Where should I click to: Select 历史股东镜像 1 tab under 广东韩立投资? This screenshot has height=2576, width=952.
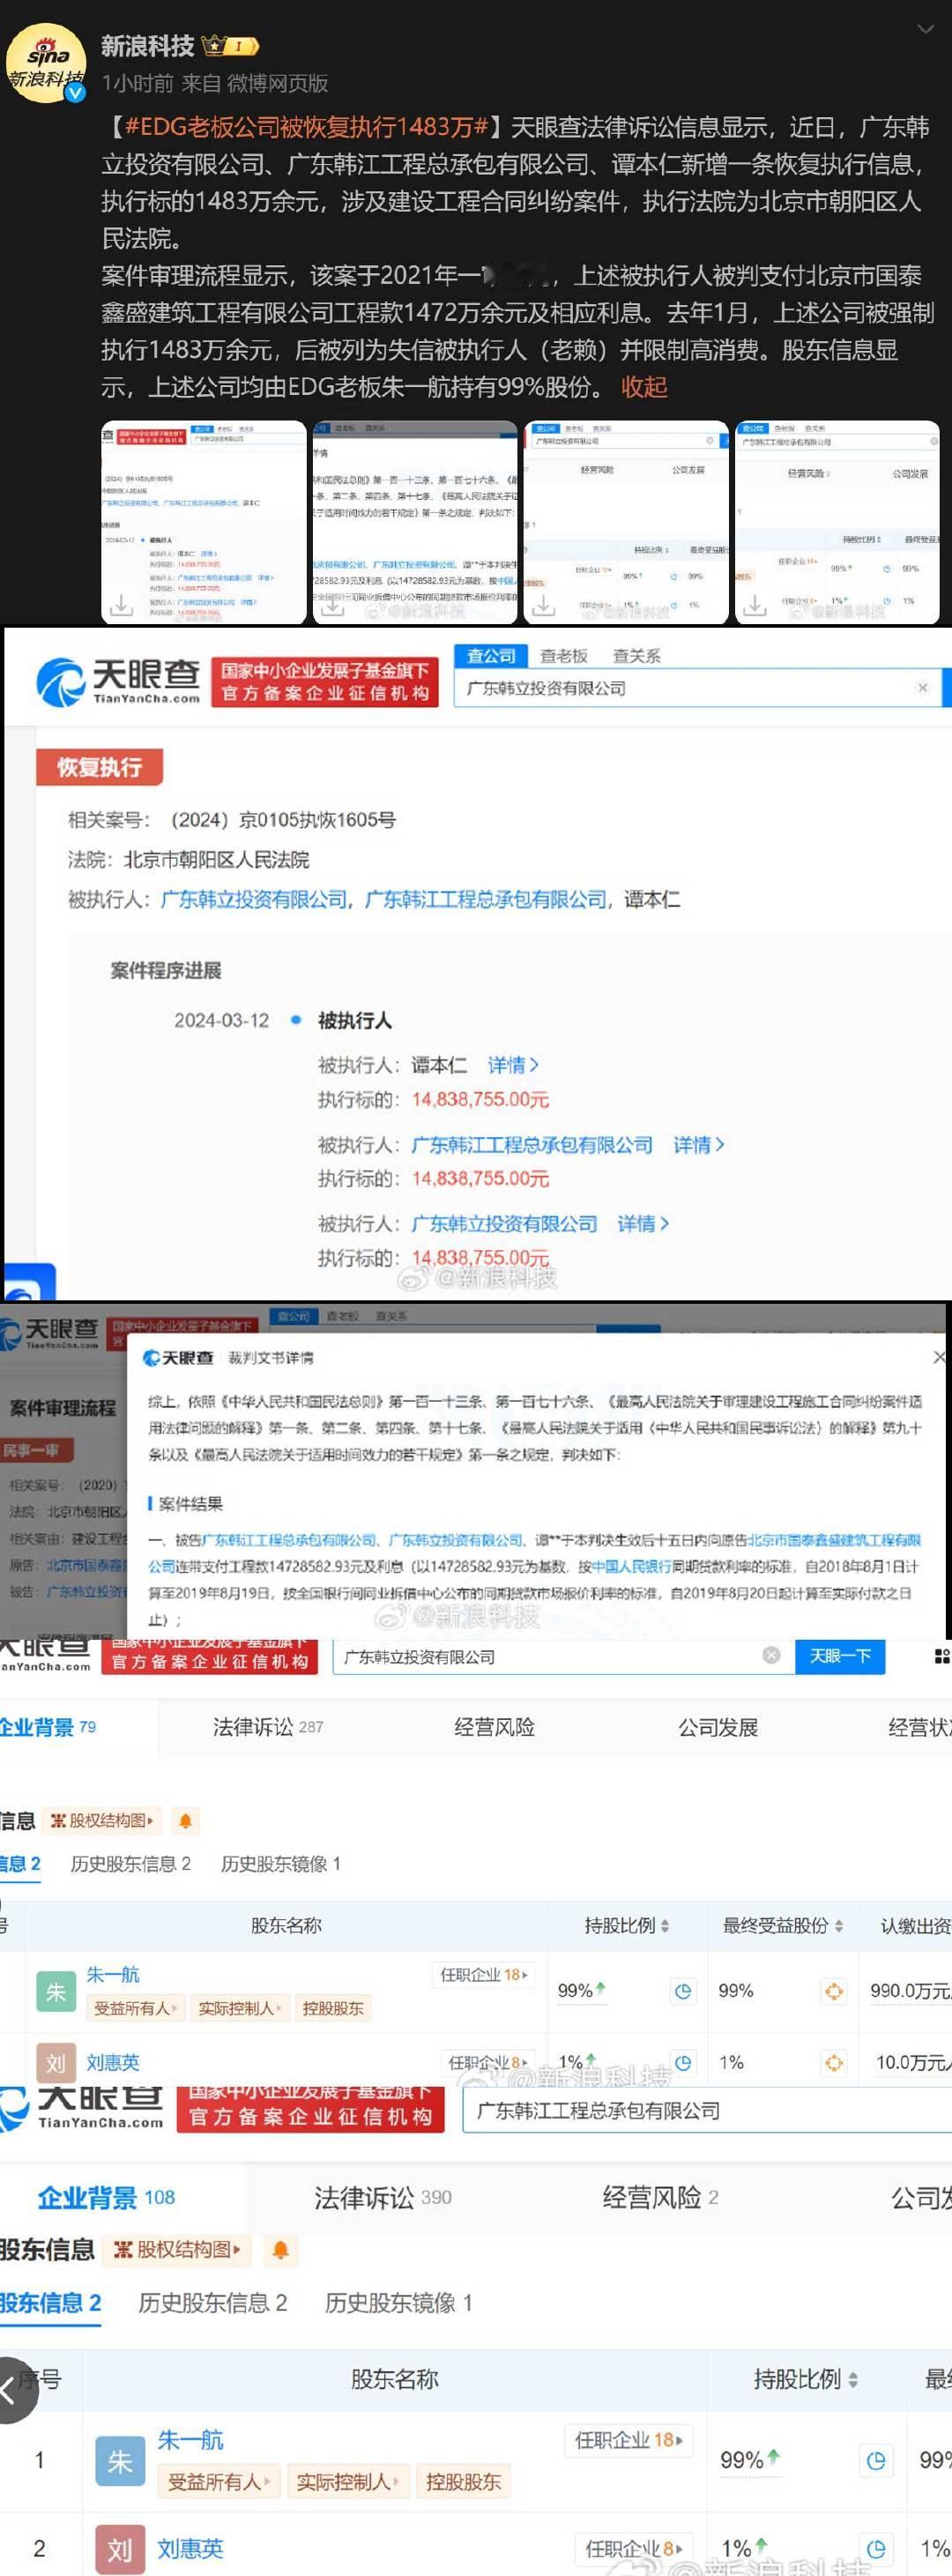[x=281, y=1864]
